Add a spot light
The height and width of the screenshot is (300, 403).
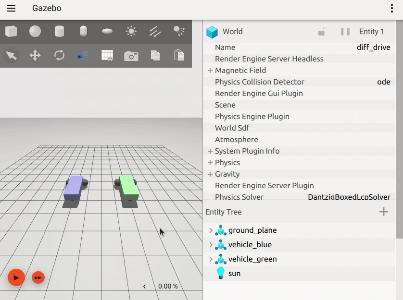[179, 31]
